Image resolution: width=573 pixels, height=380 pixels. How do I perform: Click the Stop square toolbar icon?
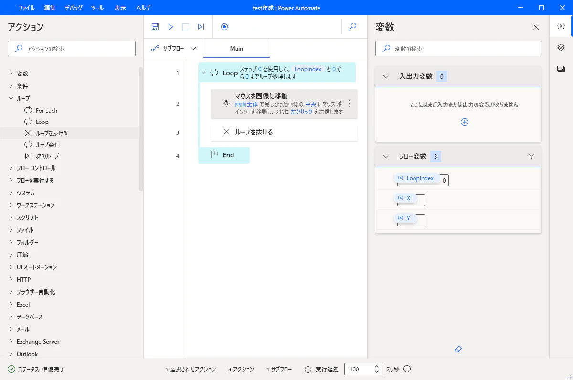[186, 27]
